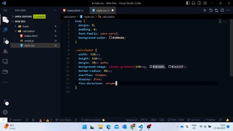Open errors and warnings problems indicator

click(46, 120)
